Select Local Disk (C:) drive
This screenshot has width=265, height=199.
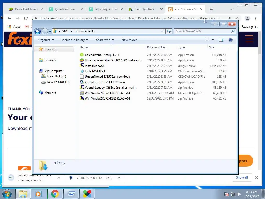click(56, 76)
